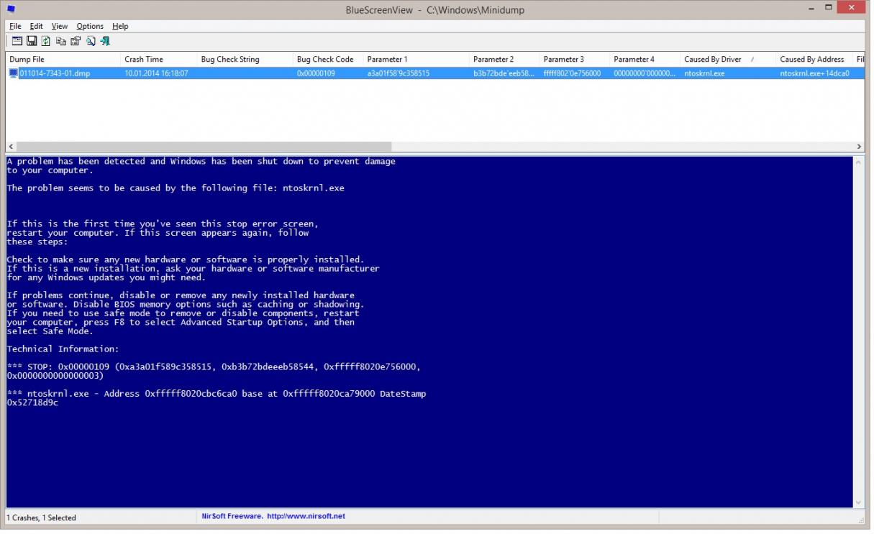
Task: Sort by Bug Check Code column
Action: (327, 59)
